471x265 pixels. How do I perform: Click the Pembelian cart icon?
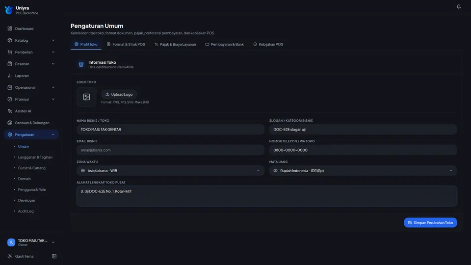tap(10, 52)
